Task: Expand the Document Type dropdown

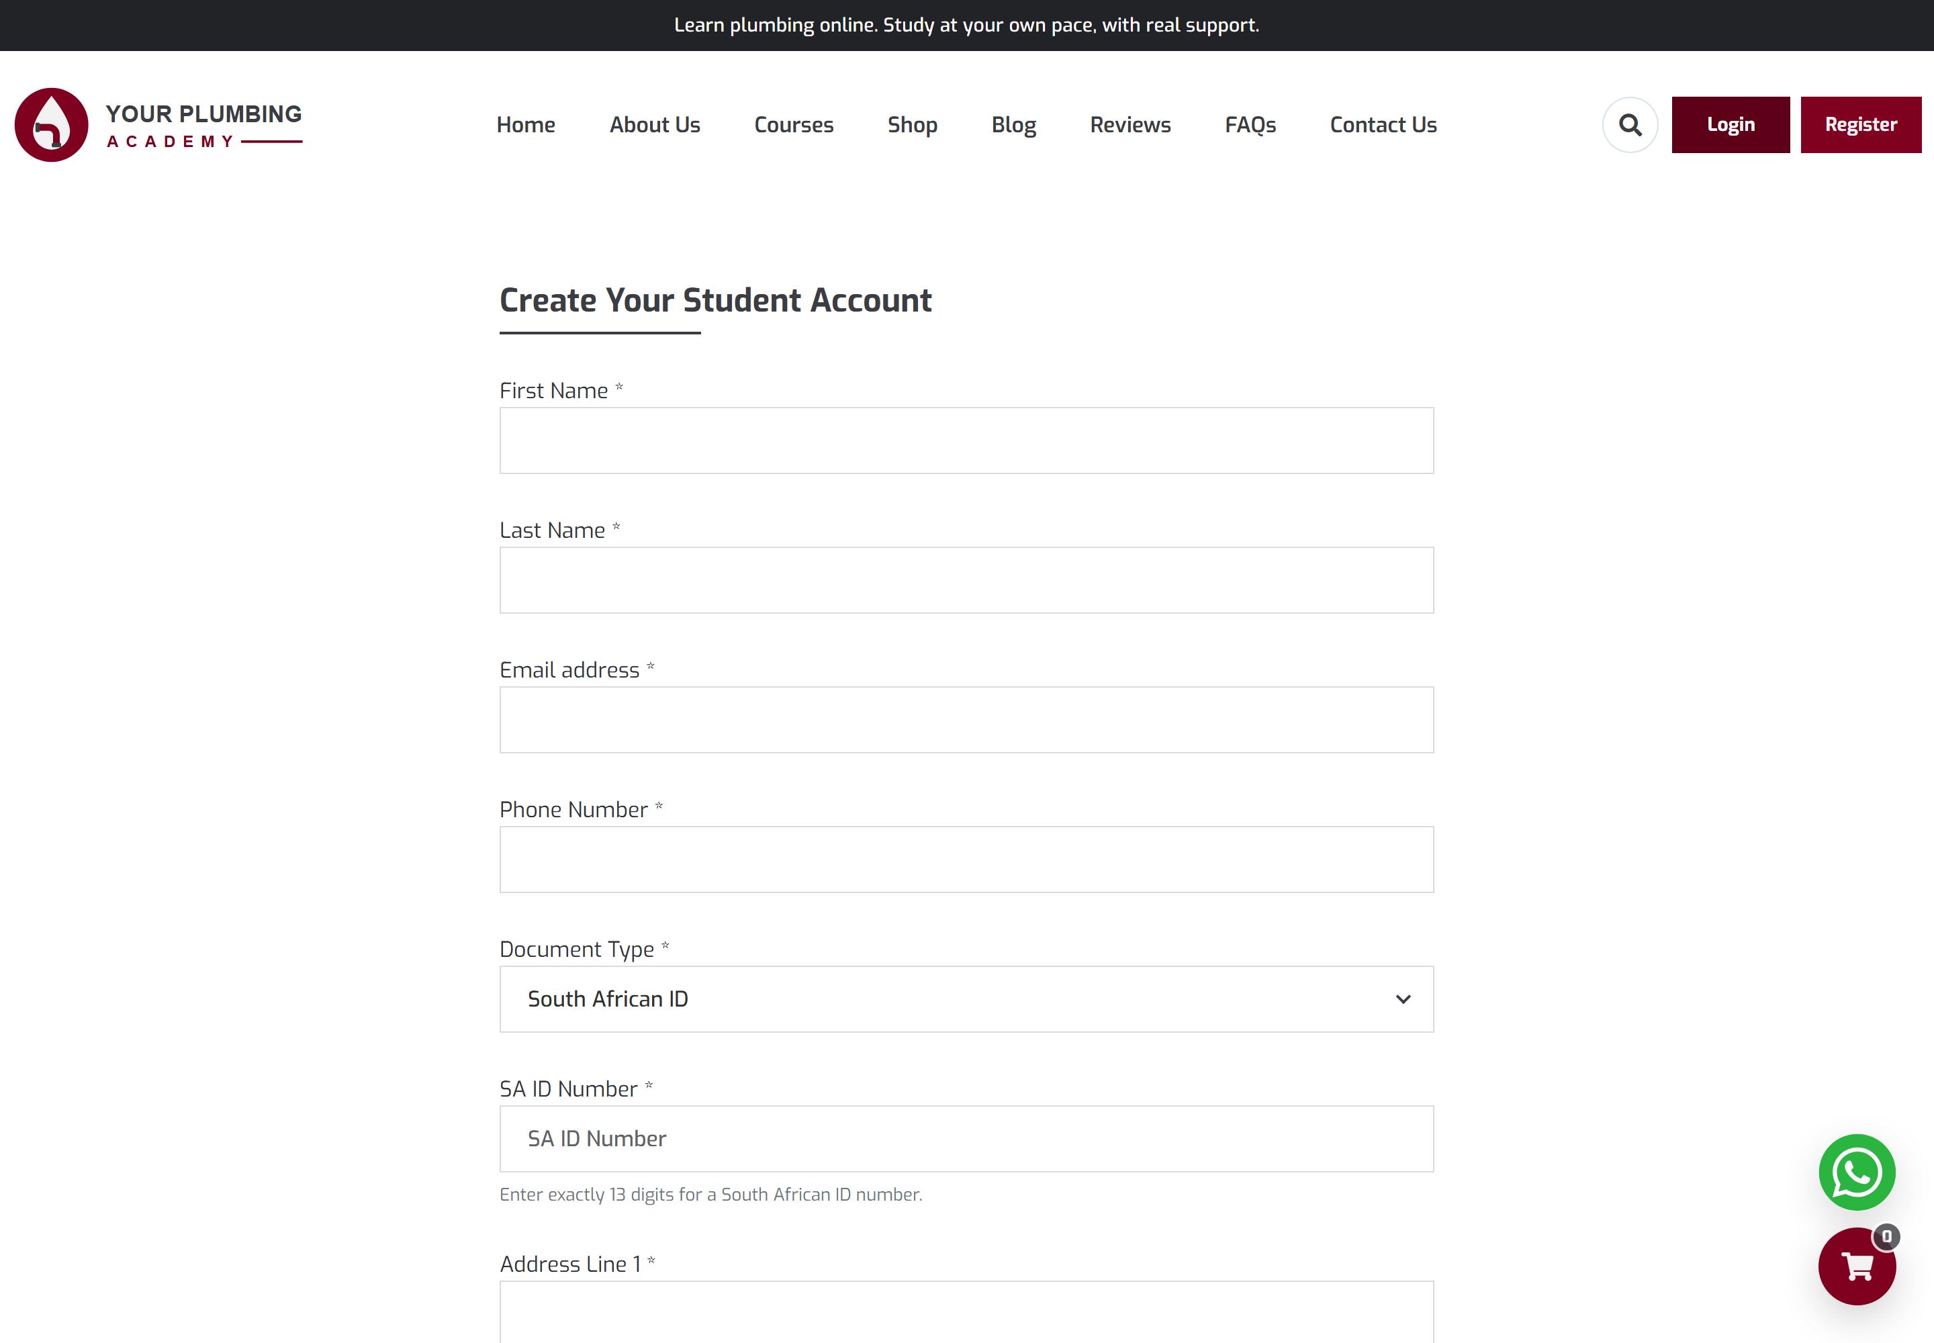Action: 966,1000
